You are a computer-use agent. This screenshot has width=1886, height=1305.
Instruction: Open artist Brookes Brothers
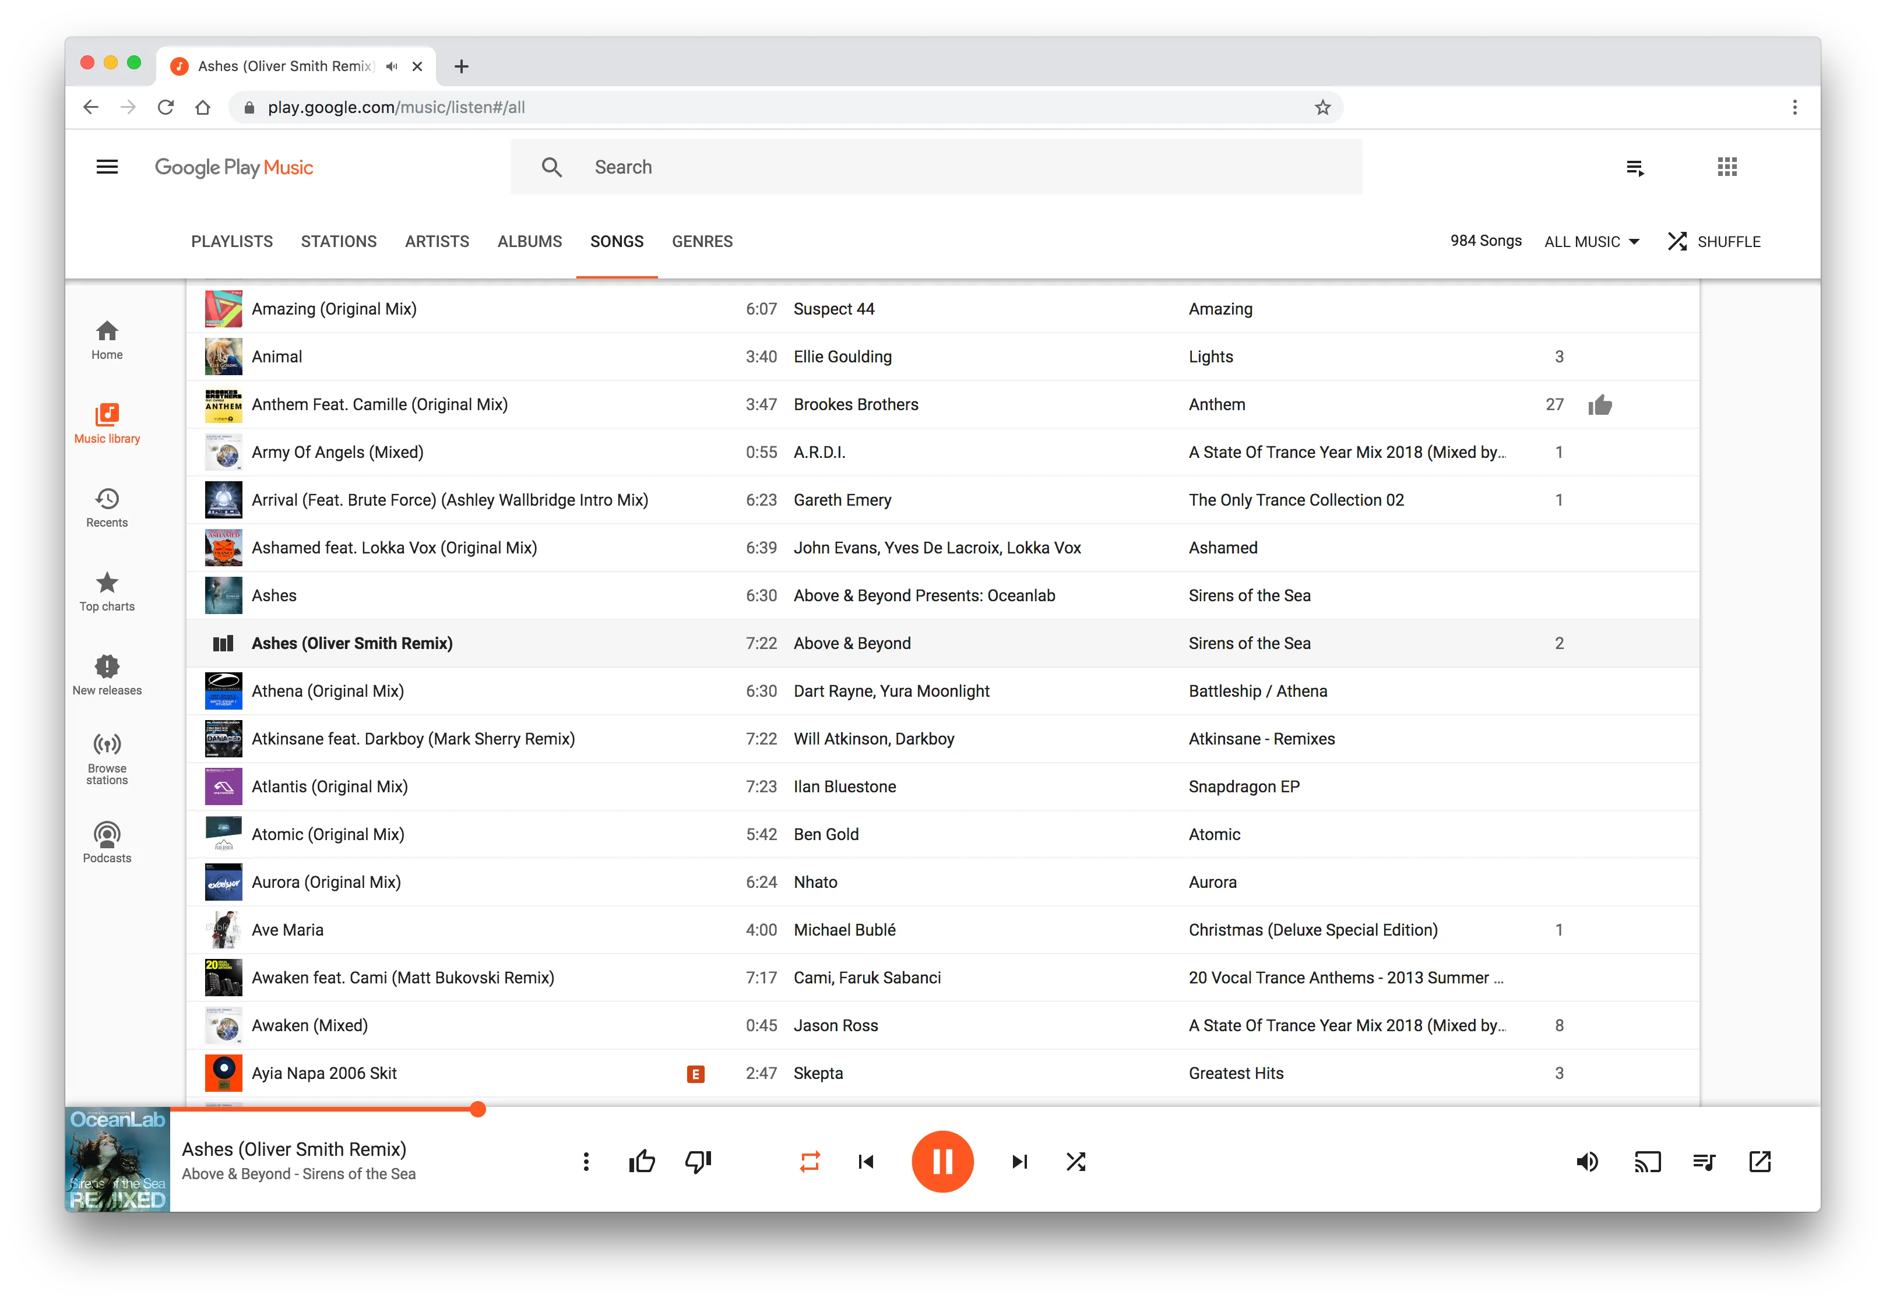[856, 404]
